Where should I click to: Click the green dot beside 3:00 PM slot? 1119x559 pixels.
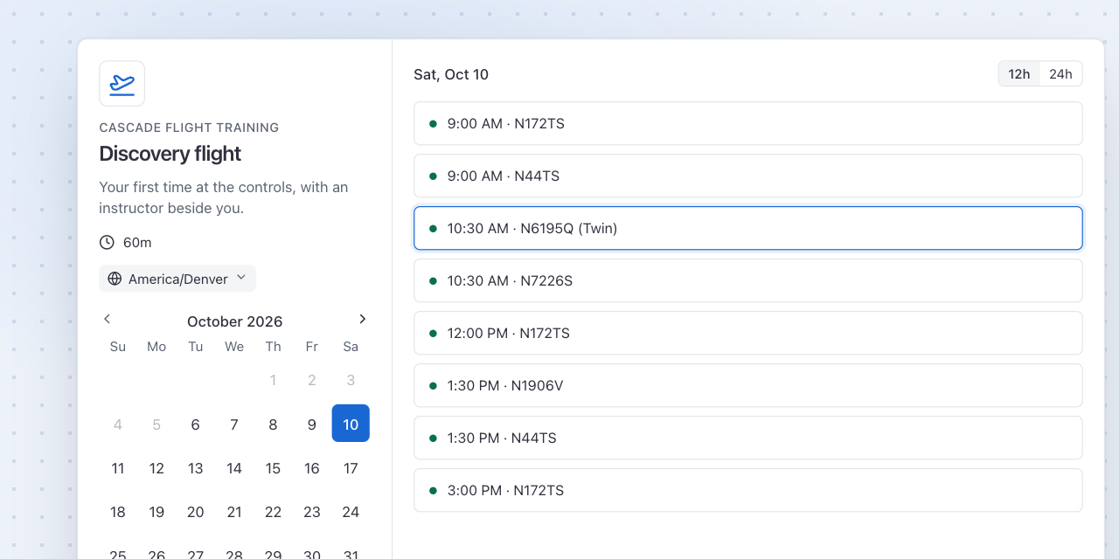pyautogui.click(x=433, y=490)
